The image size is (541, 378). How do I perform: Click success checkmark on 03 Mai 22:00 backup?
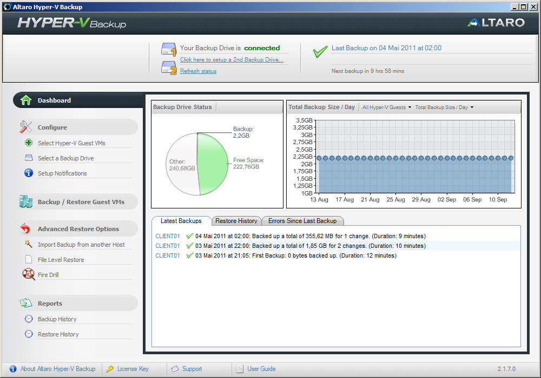click(189, 246)
